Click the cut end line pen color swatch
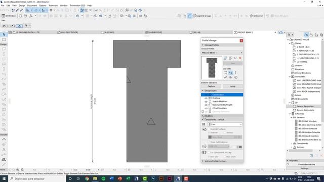The image size is (324, 182). pos(240,147)
